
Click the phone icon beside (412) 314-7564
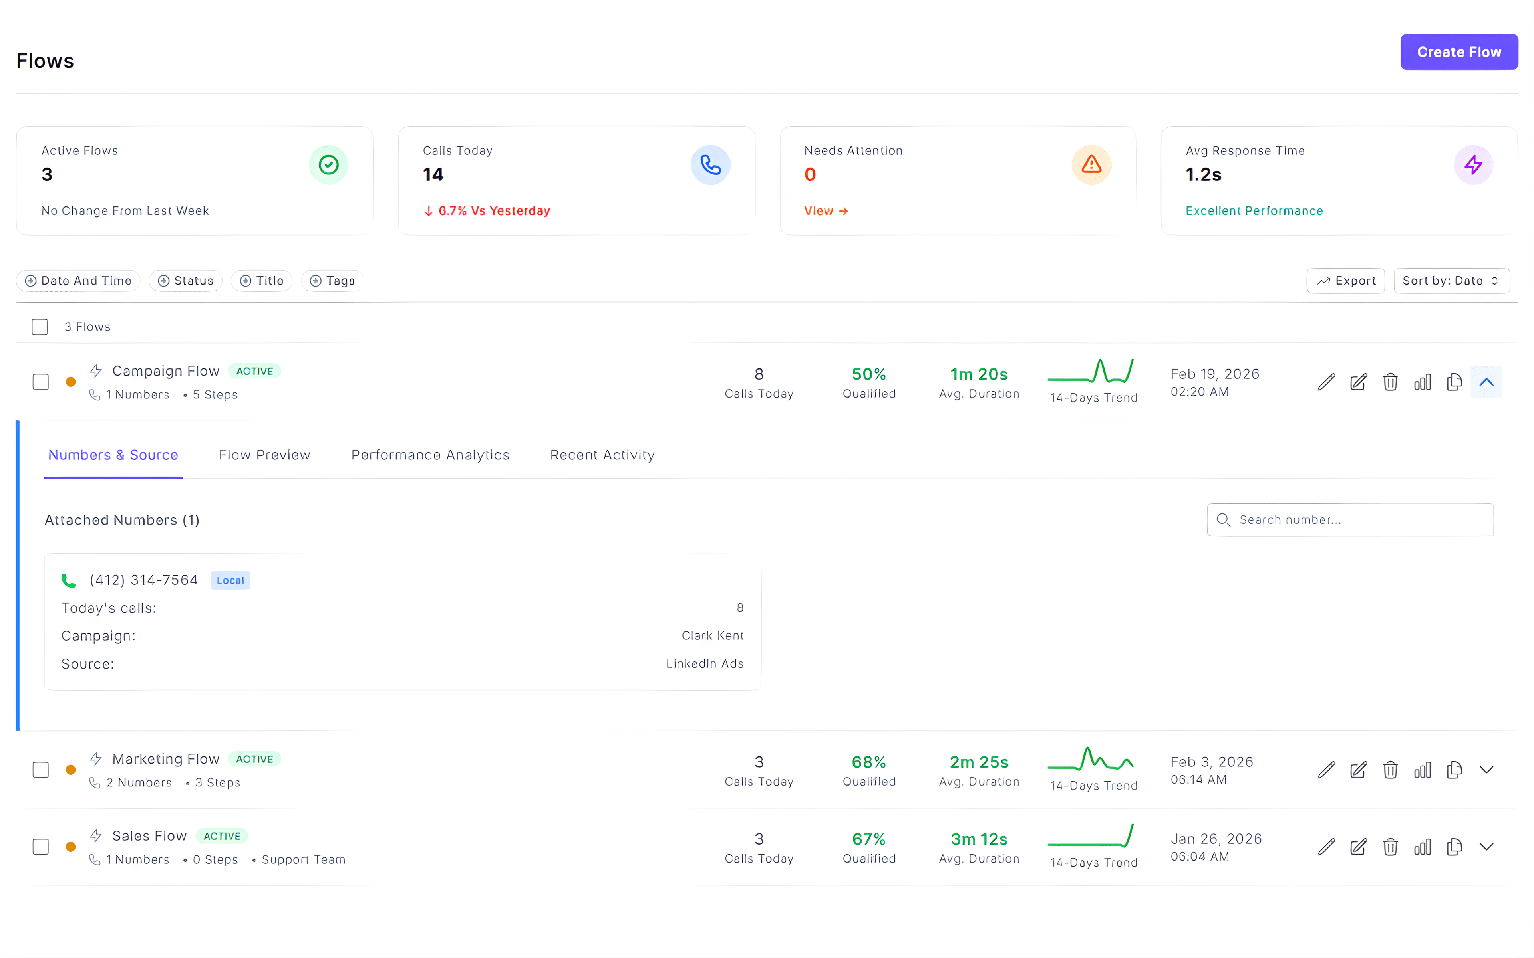click(68, 580)
